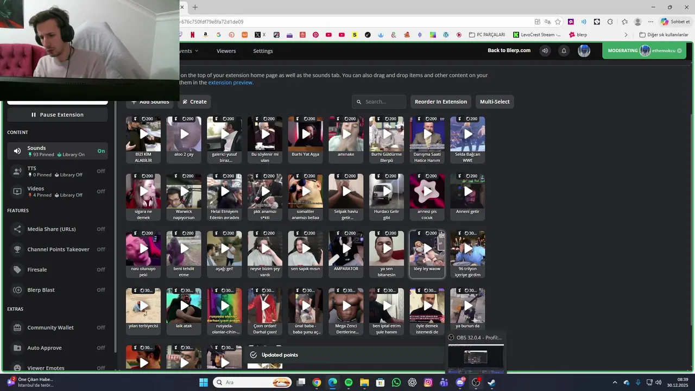Click the Blerp Blast icon
Image resolution: width=695 pixels, height=391 pixels.
tap(17, 290)
